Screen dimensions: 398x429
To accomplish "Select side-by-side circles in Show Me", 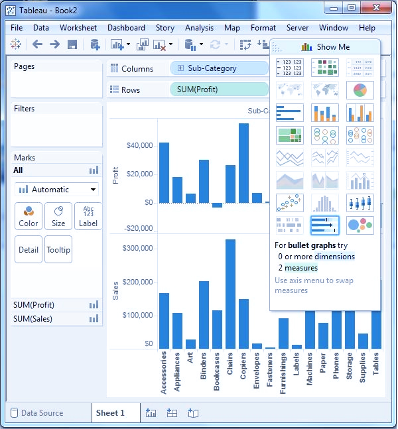I will 360,135.
